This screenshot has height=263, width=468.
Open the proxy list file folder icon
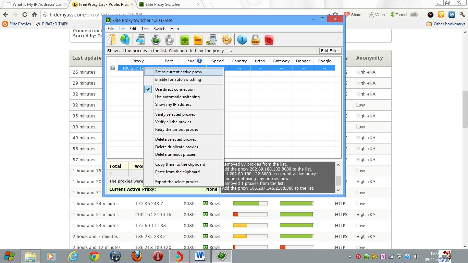coord(112,40)
